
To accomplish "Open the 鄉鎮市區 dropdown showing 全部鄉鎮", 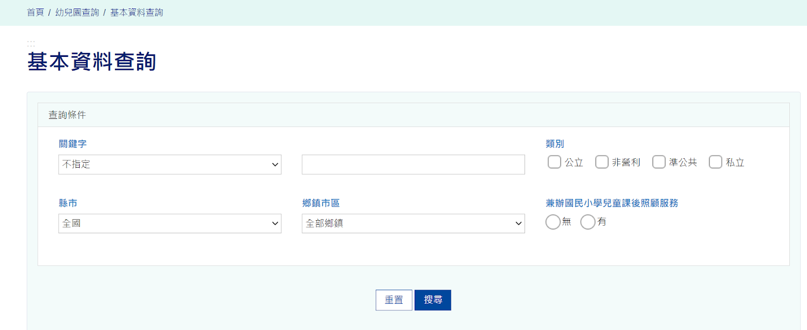I will point(413,223).
